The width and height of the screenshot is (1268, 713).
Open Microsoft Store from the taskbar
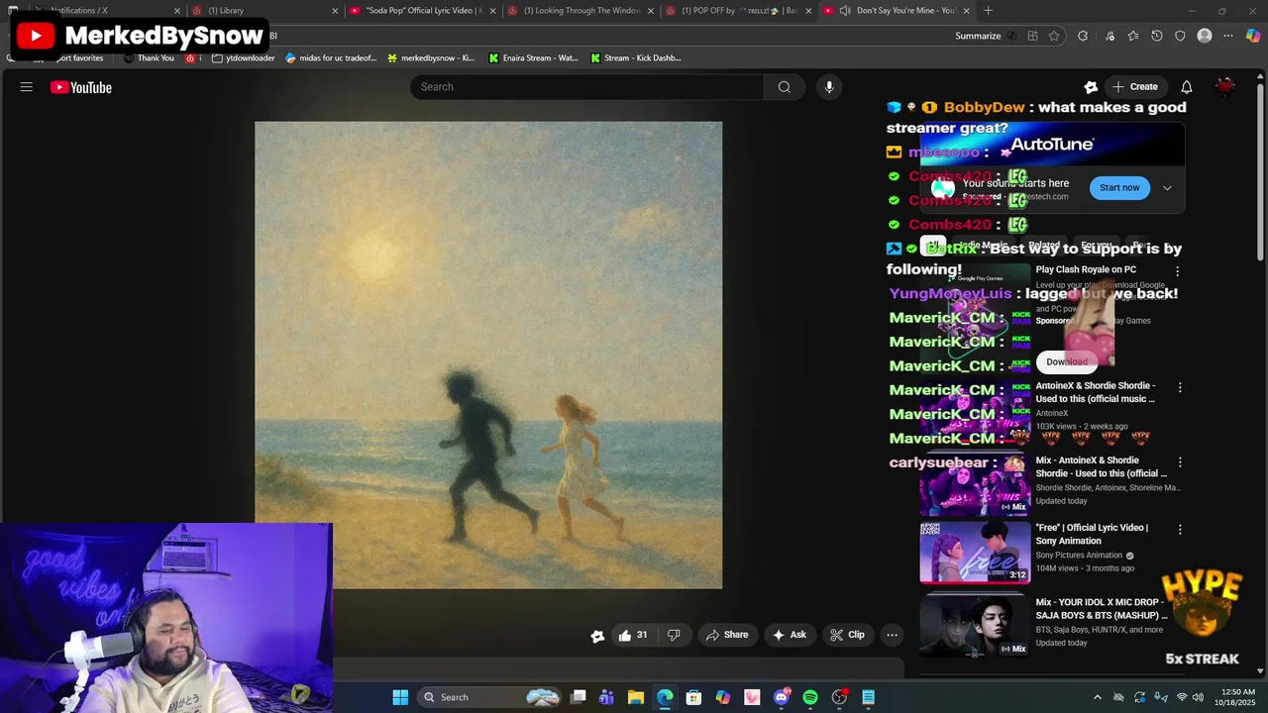click(693, 697)
